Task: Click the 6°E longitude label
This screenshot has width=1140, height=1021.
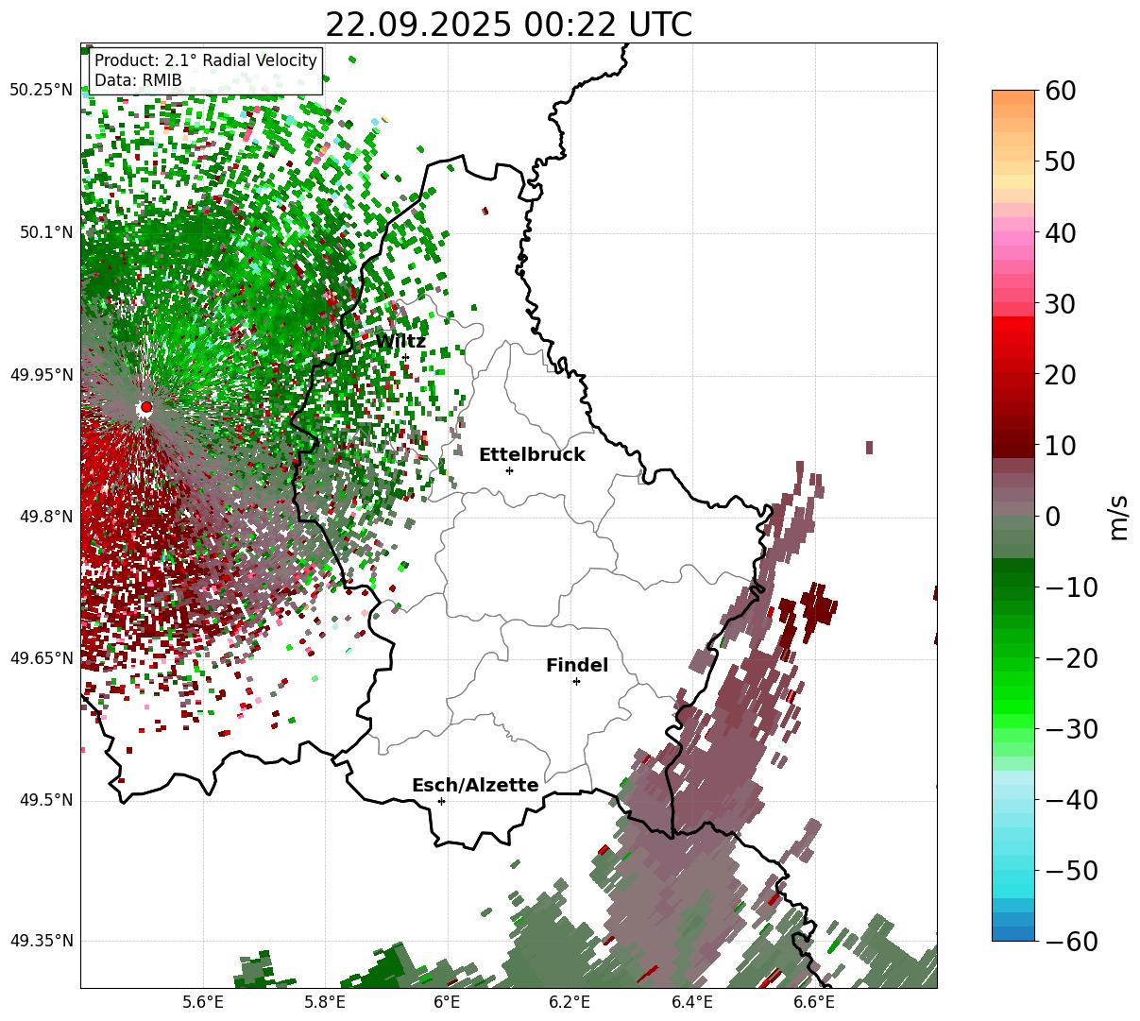Action: pyautogui.click(x=447, y=1001)
